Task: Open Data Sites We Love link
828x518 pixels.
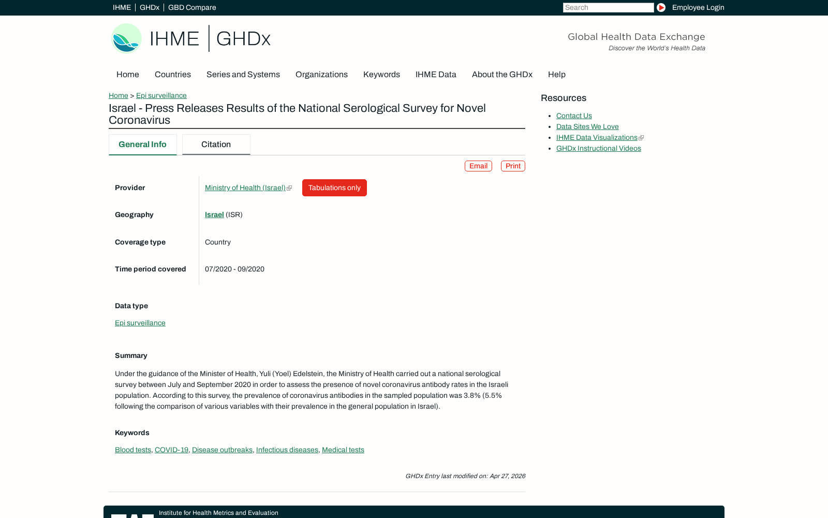Action: point(587,126)
